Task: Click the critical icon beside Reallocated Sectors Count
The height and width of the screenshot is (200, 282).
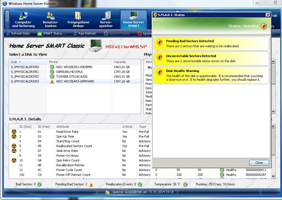Action: pyautogui.click(x=14, y=146)
